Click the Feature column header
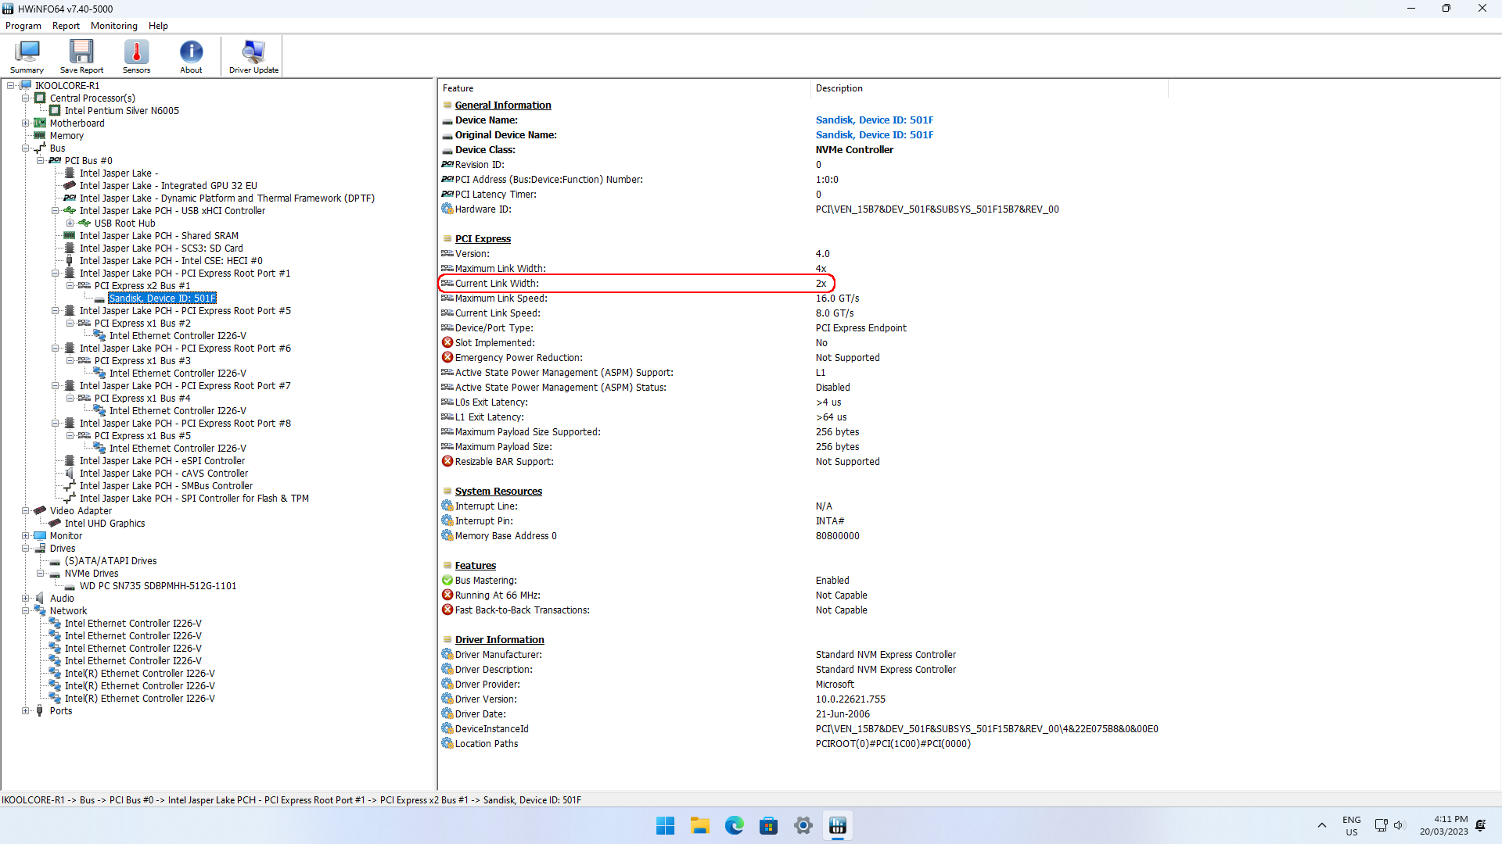Screen dimensions: 1502x844 pyautogui.click(x=623, y=88)
